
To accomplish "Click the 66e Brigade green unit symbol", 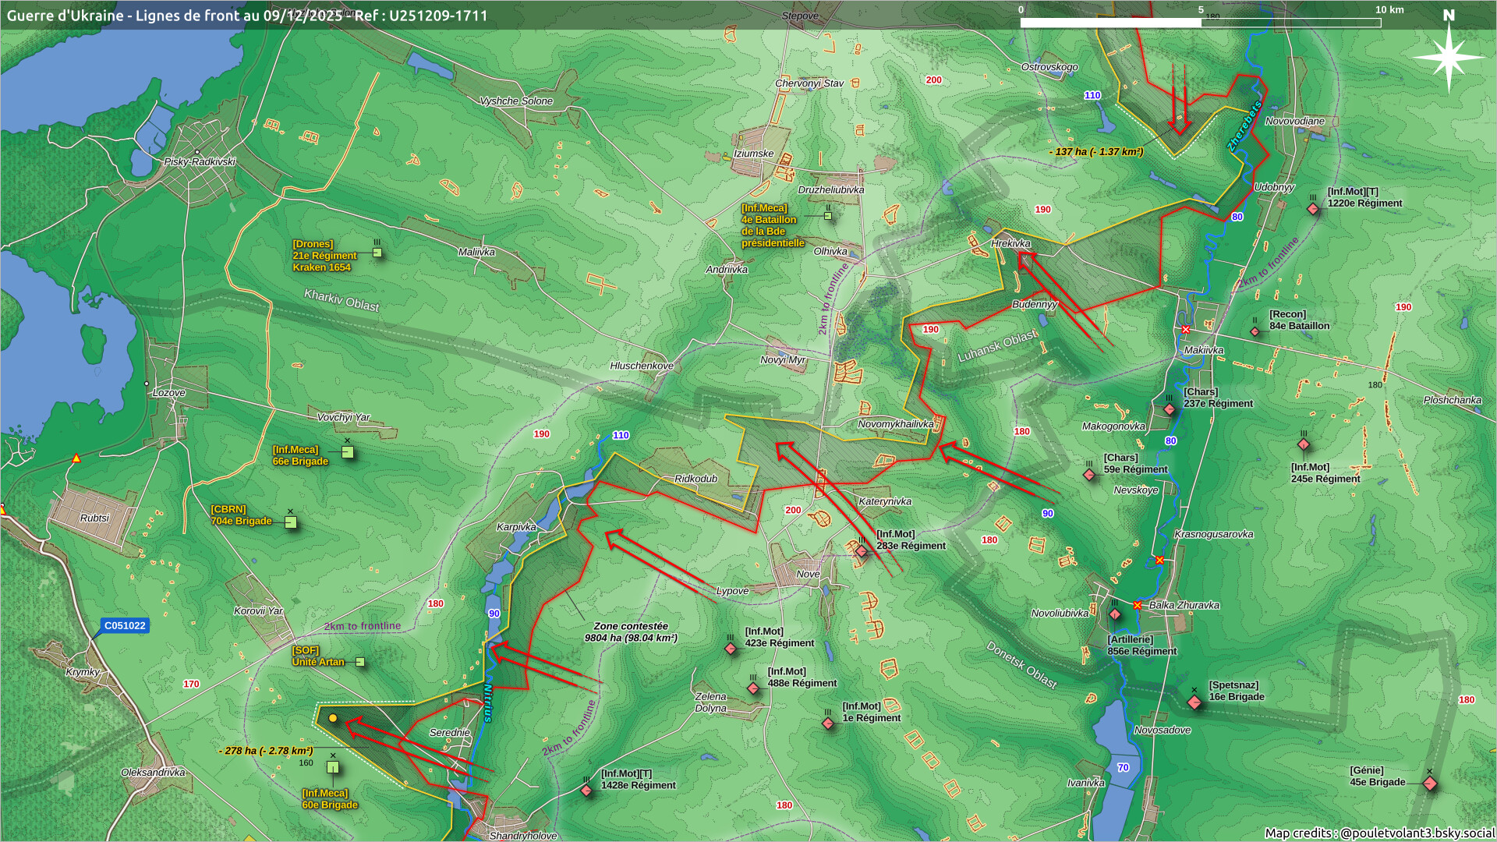I will point(348,452).
